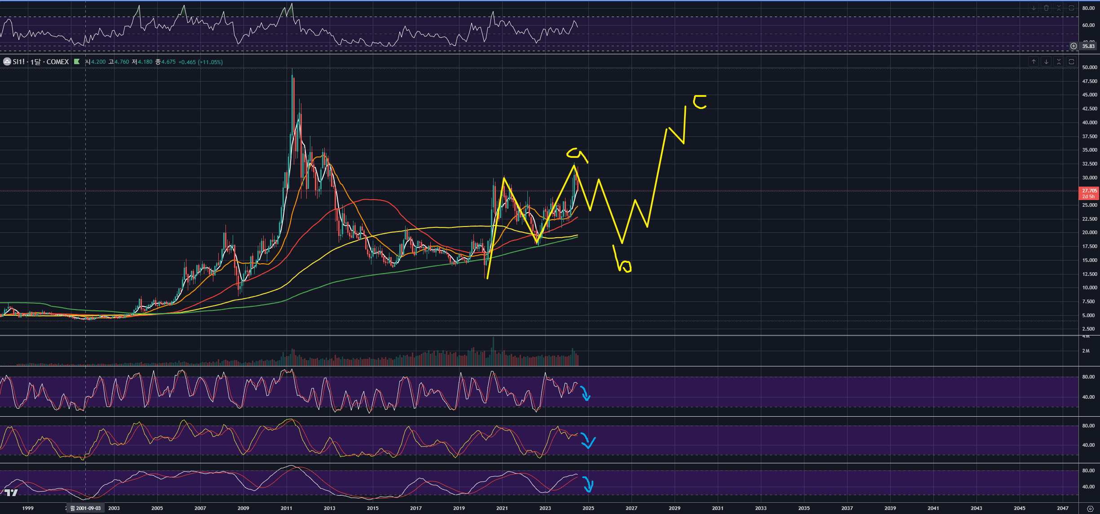Click the 1달 interval label in legend
Viewport: 1100px width, 514px height.
tap(35, 62)
